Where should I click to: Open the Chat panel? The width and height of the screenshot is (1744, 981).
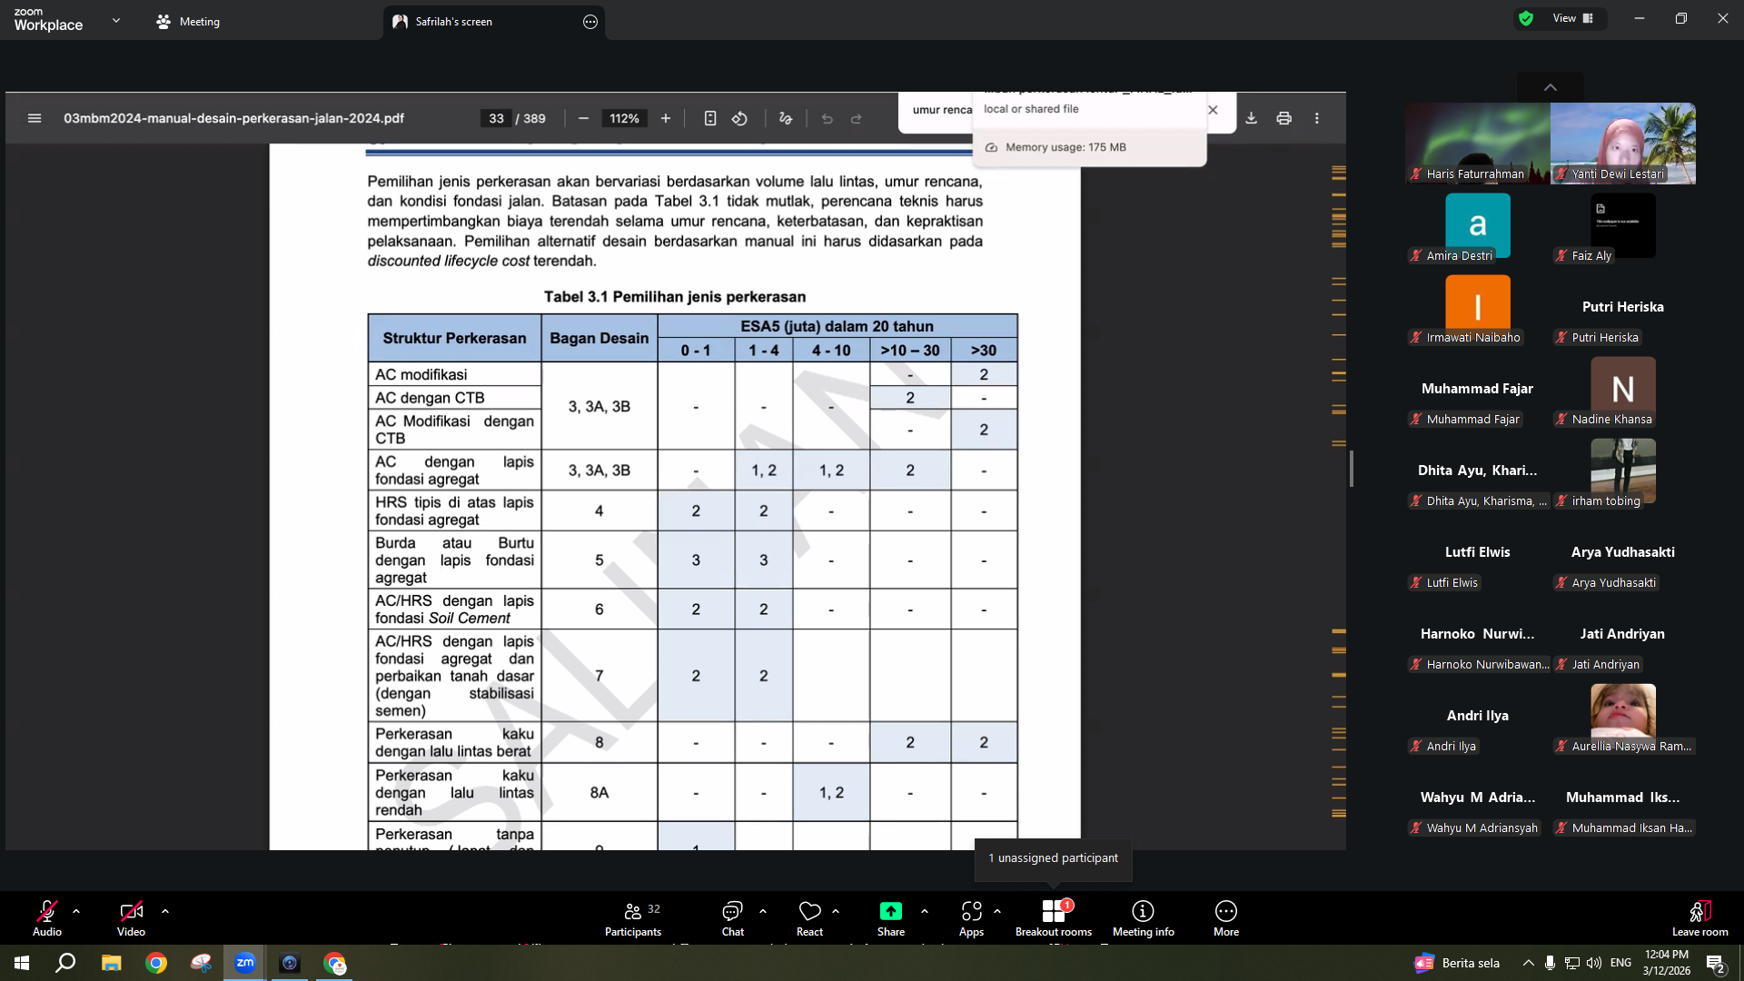pyautogui.click(x=732, y=917)
